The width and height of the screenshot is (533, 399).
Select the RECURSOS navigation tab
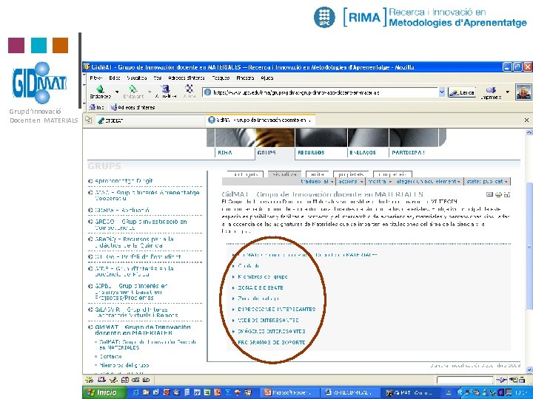click(311, 153)
